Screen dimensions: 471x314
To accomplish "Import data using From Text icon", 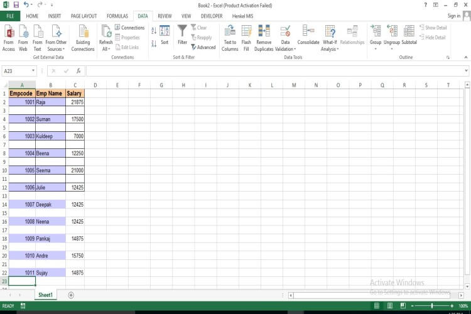I will [x=38, y=38].
